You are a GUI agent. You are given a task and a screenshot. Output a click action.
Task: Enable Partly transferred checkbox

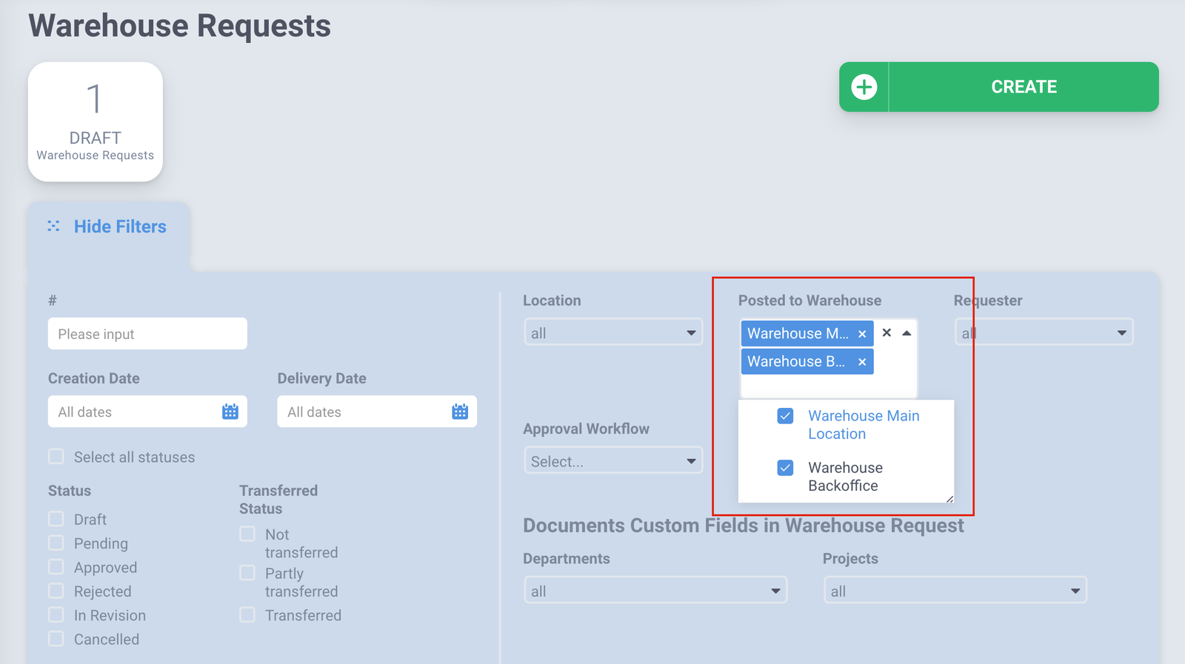(247, 573)
